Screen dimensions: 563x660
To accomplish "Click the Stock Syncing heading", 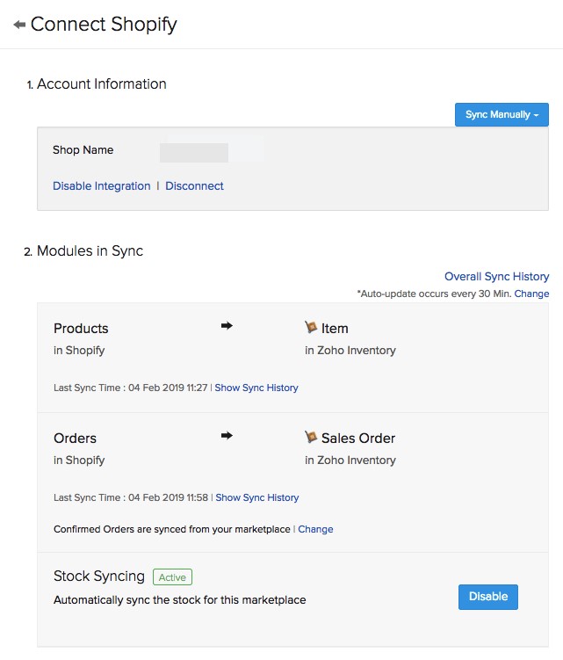I will coord(98,577).
